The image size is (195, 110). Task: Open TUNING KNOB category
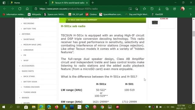[30, 92]
